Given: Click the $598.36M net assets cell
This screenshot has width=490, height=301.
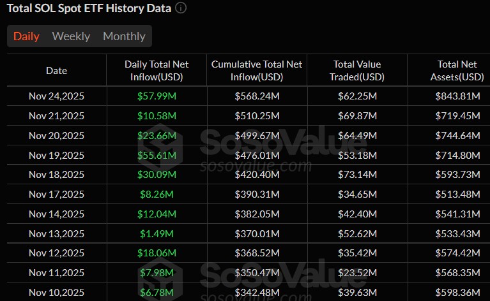Looking at the screenshot, I should pos(458,293).
